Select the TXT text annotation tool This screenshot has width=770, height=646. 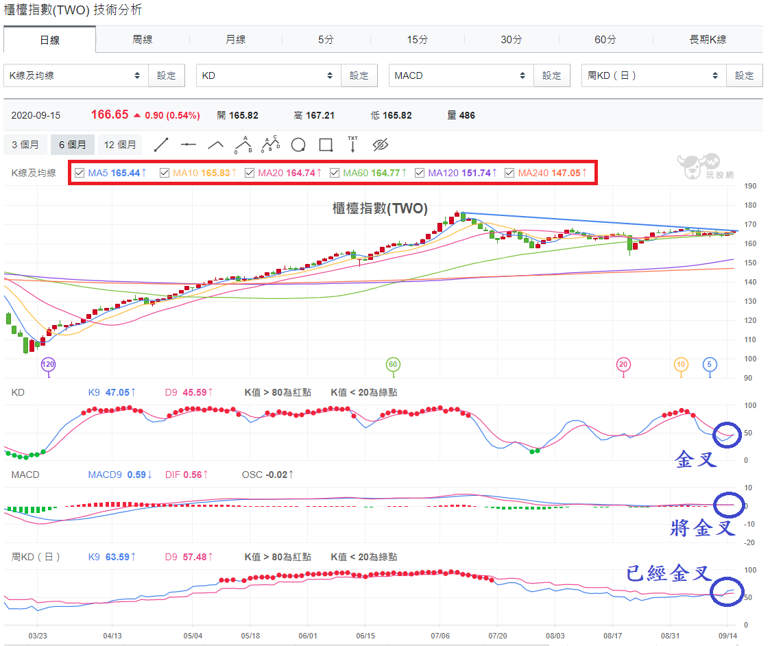(352, 145)
